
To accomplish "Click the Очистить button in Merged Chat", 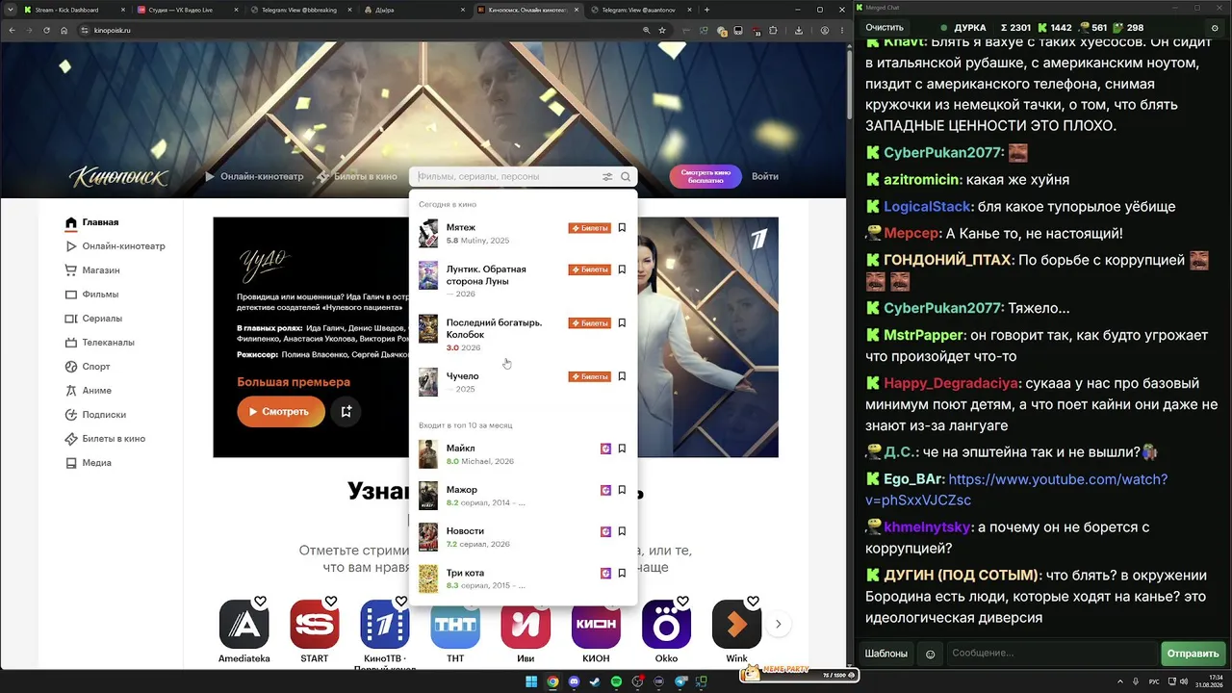I will coord(885,28).
